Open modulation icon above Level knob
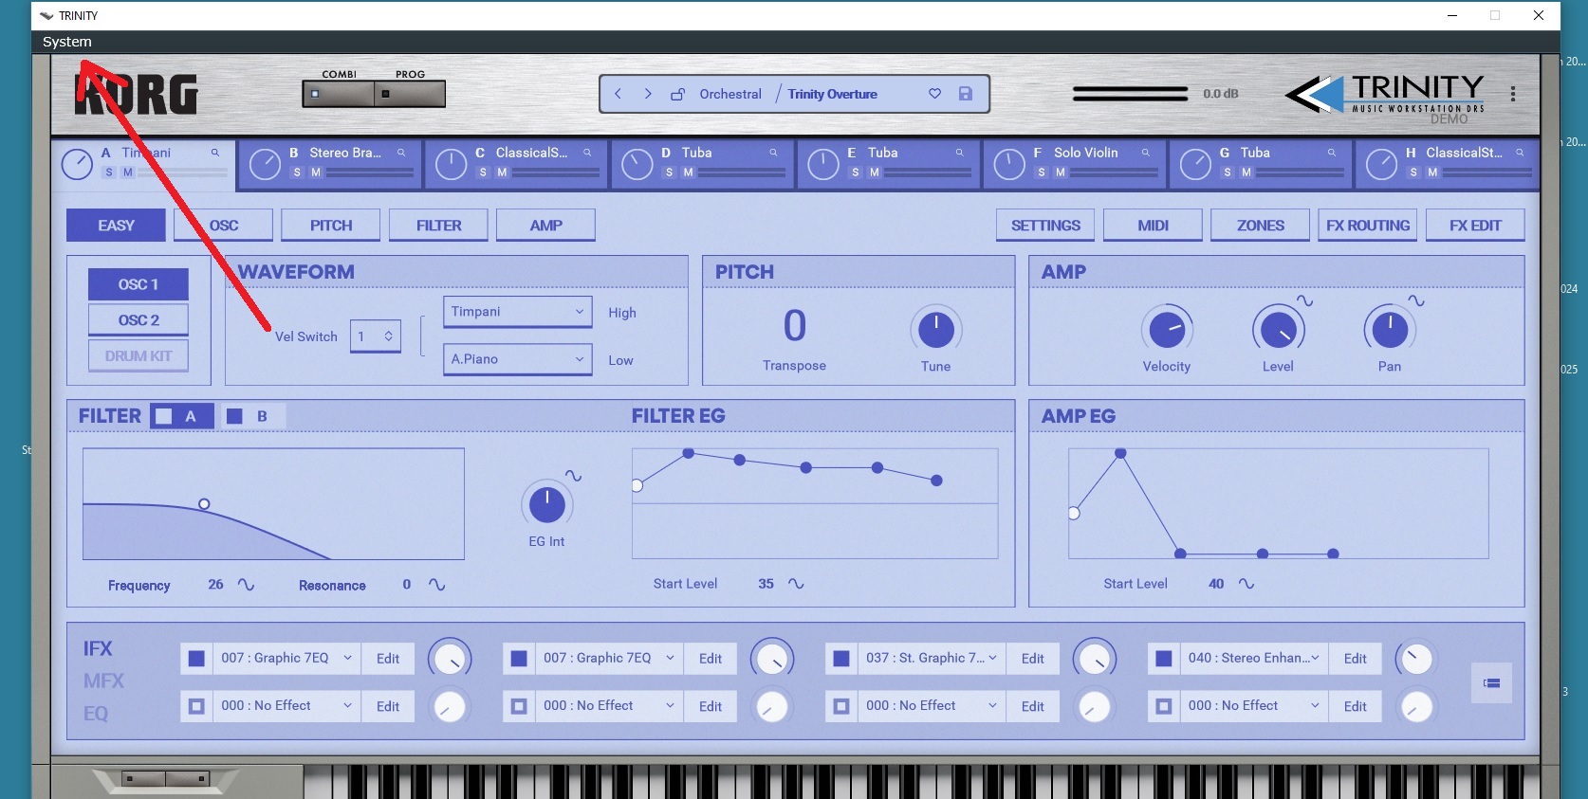This screenshot has height=799, width=1588. coord(1305,300)
